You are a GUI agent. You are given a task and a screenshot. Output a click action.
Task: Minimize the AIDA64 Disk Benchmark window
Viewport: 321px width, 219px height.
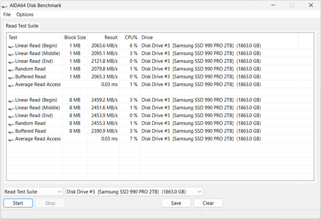pos(273,5)
